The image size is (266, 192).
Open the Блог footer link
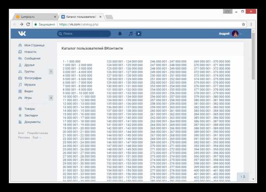[x=21, y=133]
